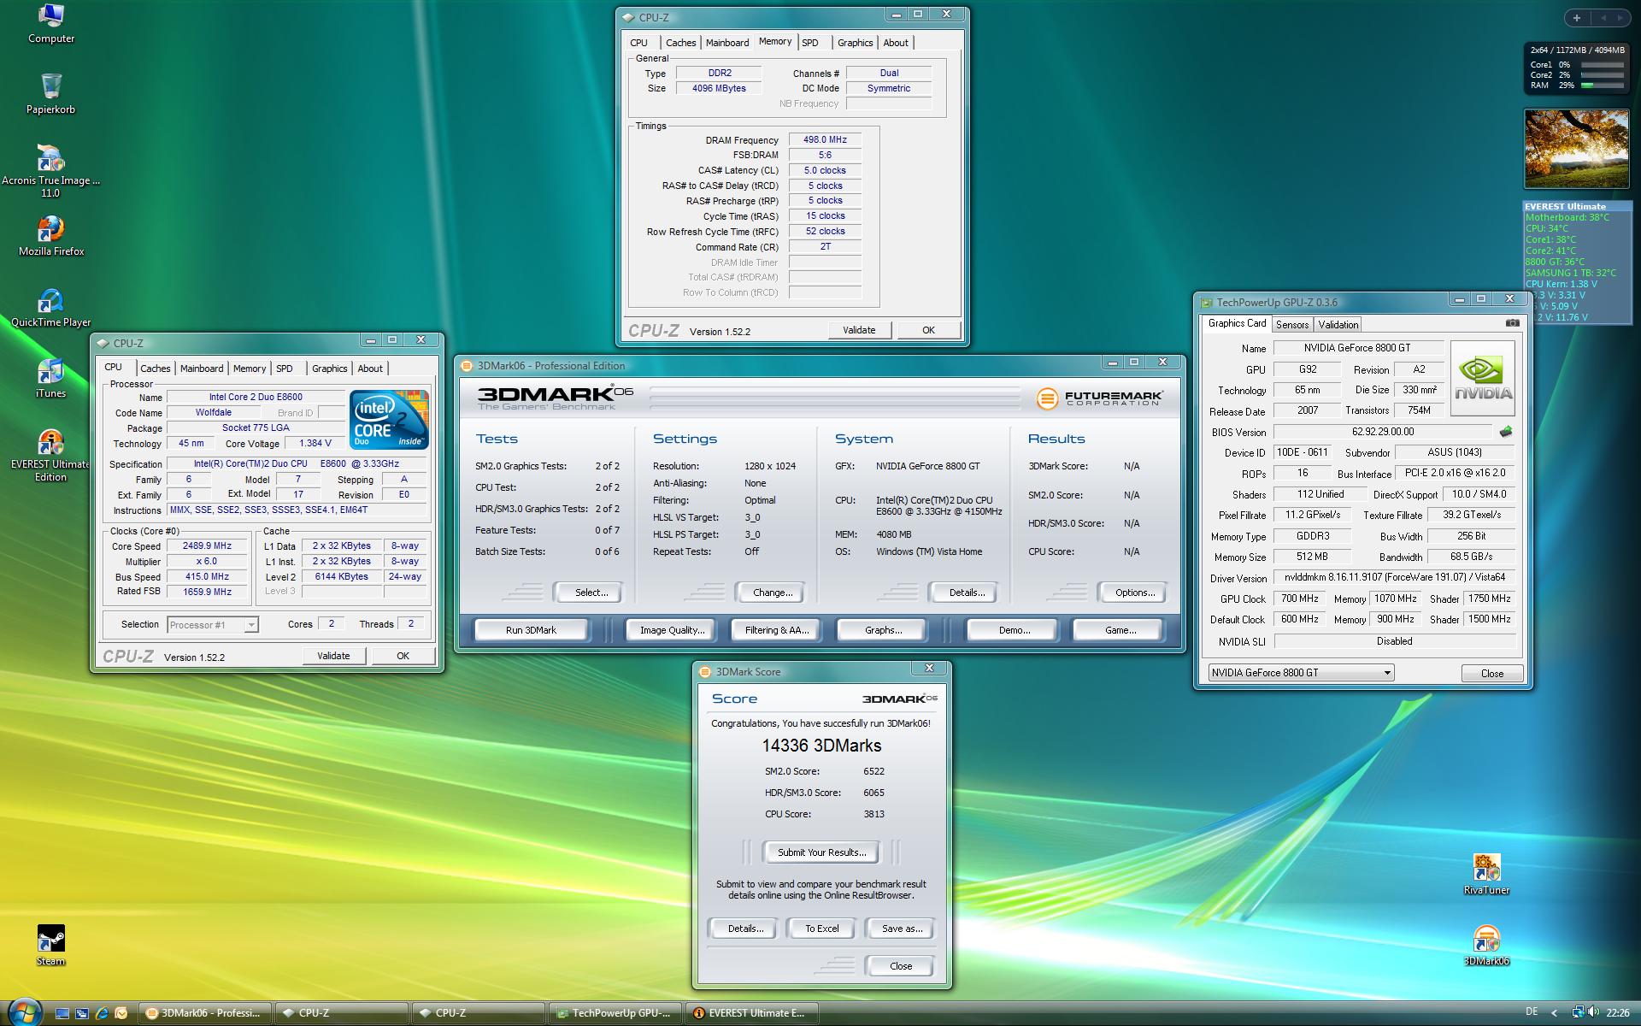Image resolution: width=1641 pixels, height=1026 pixels.
Task: Launch Internet Explorer from quick launch
Action: click(102, 1013)
